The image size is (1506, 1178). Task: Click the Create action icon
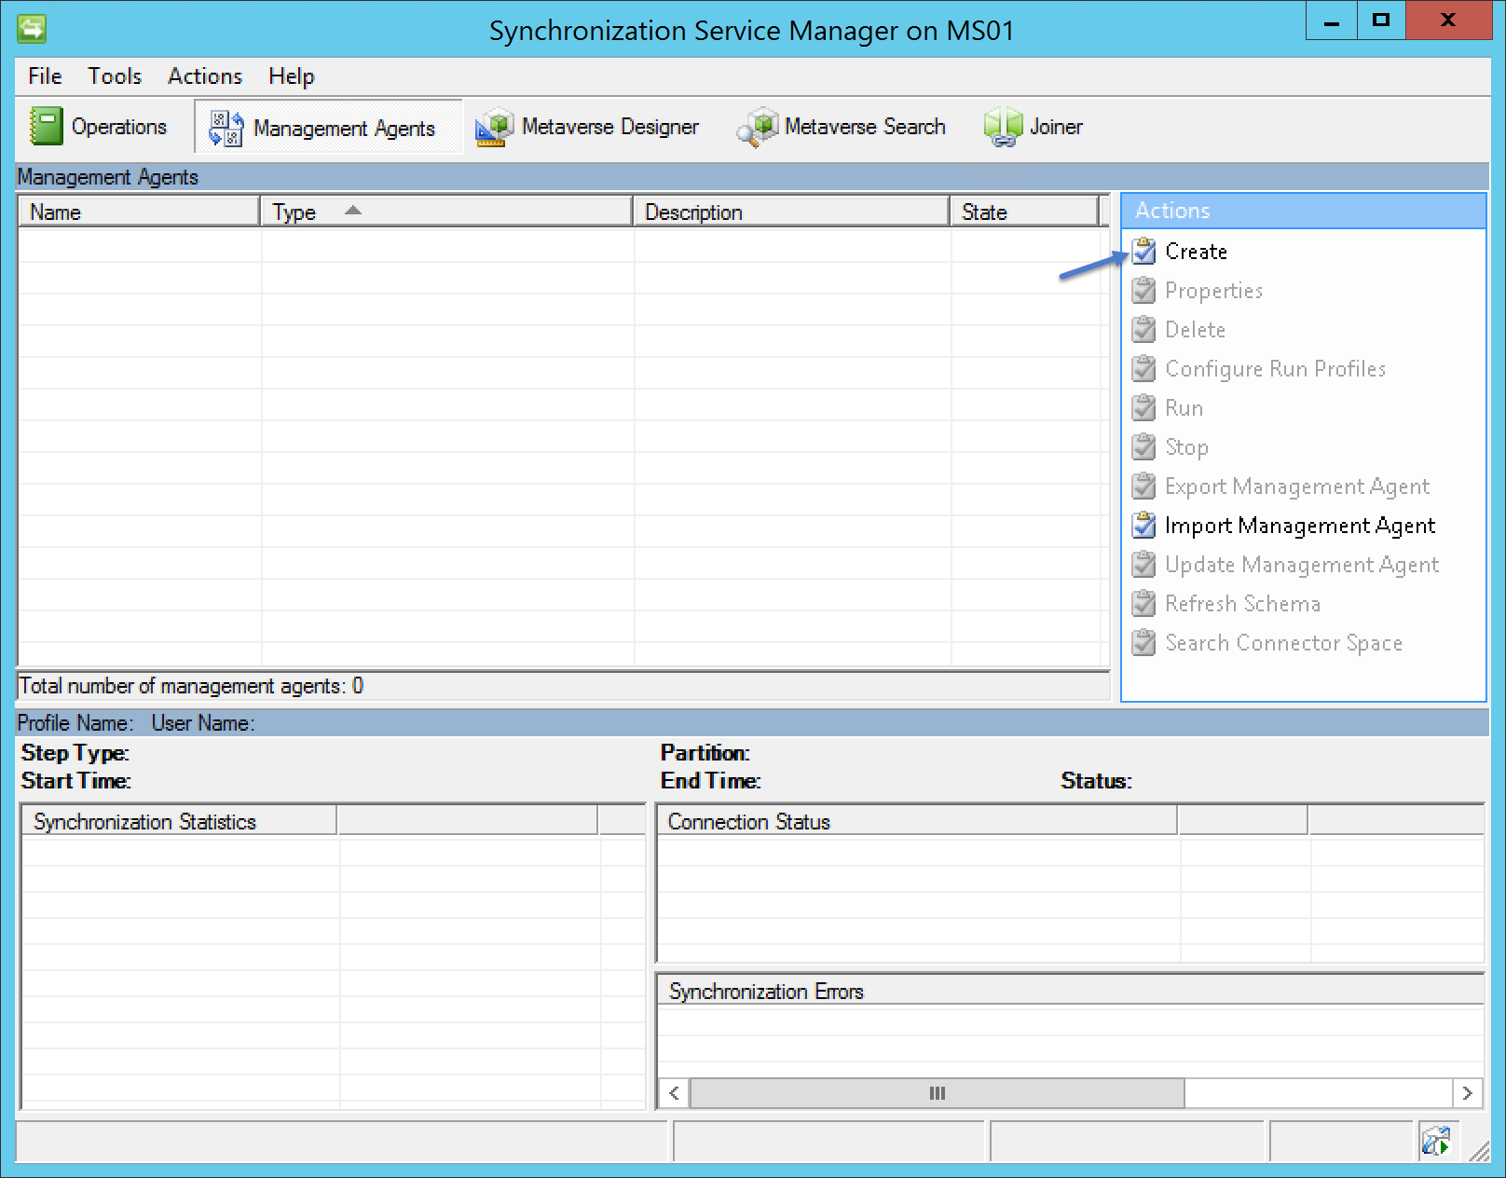tap(1143, 251)
